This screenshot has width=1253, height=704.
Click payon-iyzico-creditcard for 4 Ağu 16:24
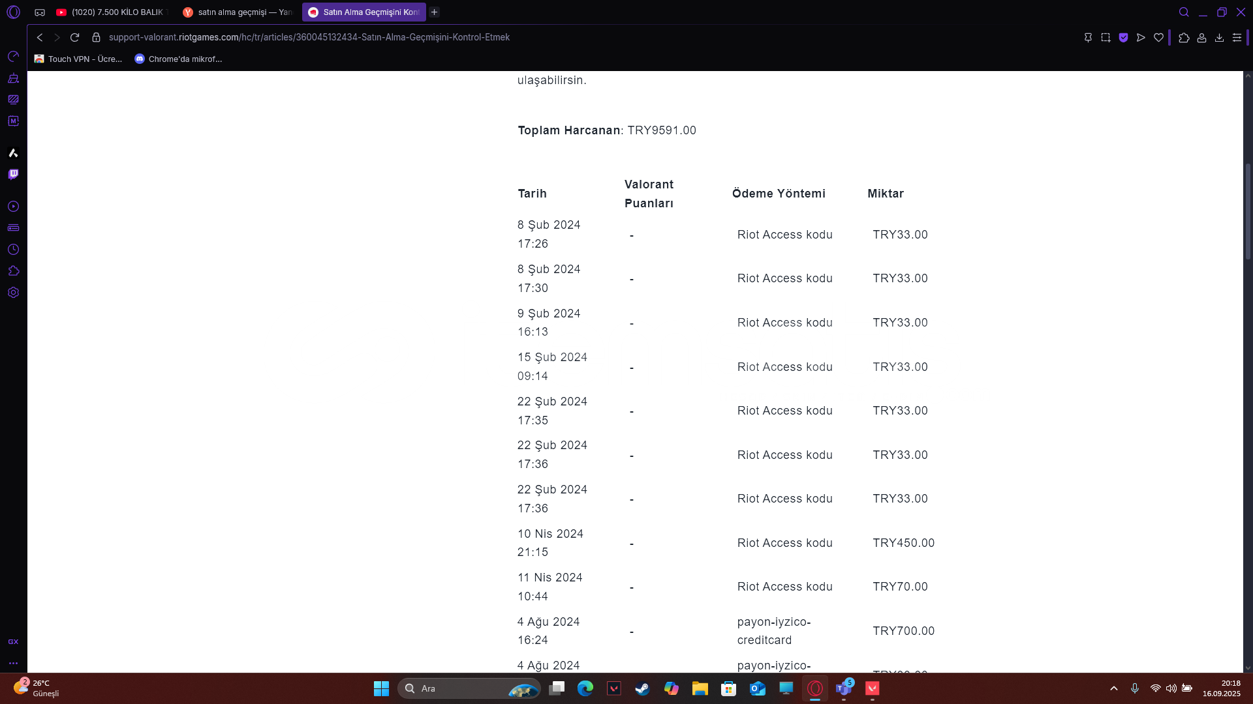[x=774, y=631]
